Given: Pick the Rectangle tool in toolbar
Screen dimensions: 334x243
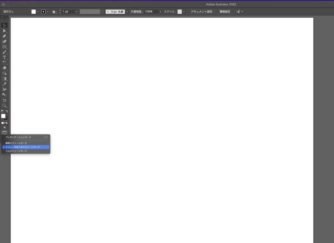Looking at the screenshot, I should tap(5, 47).
